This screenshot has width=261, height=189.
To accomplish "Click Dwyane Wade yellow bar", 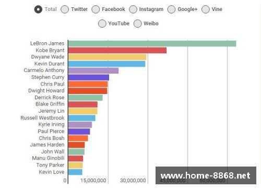I will (107, 57).
